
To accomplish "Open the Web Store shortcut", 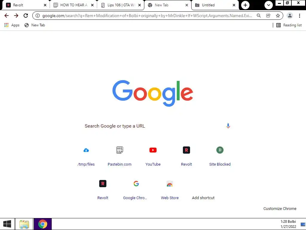I will [x=170, y=190].
